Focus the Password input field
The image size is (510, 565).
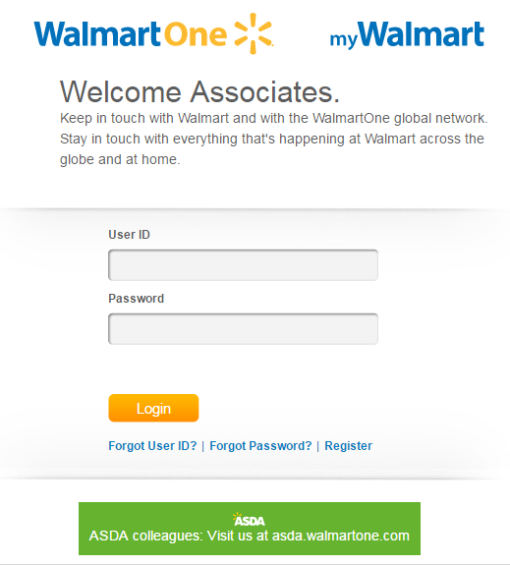click(x=244, y=329)
